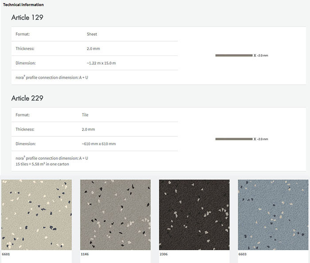Select the gray 1146 flooring swatch
Screen dimensions: 310x263
(115, 215)
